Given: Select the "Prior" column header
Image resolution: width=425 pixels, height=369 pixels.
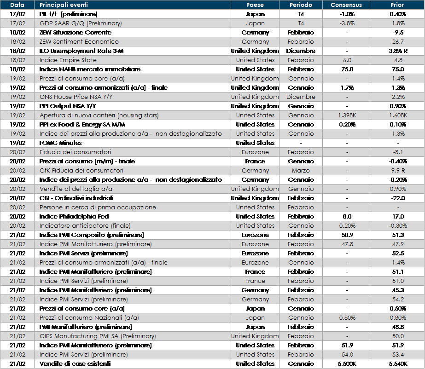Looking at the screenshot, I should pos(396,5).
